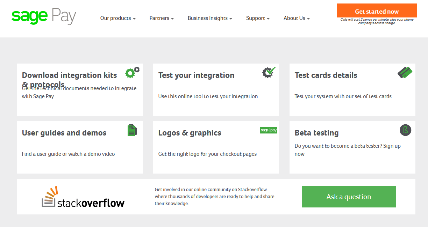
Task: Click the Sage Pay logo
Action: (44, 17)
